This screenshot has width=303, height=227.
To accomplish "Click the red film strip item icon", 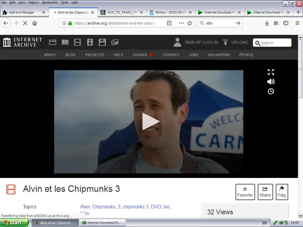I will click(11, 189).
